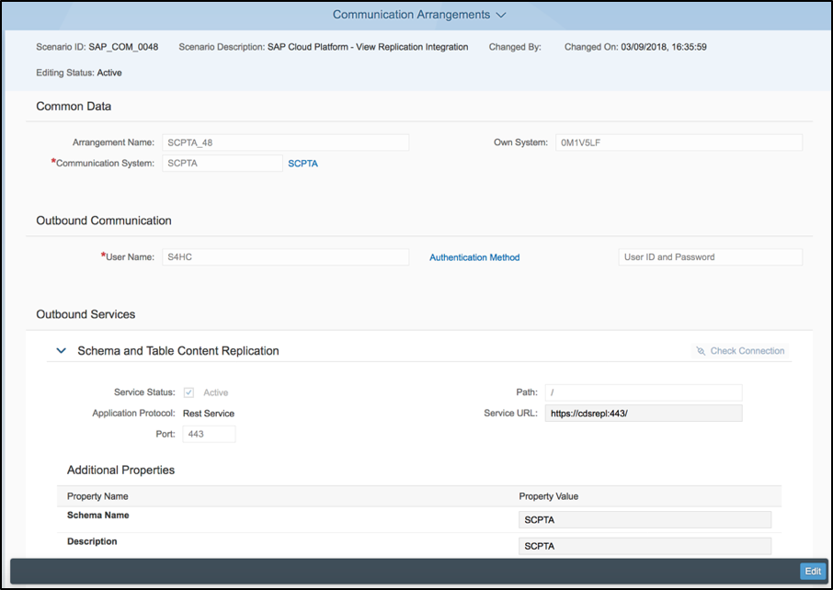Click the Rest Service protocol value
Image resolution: width=833 pixels, height=590 pixels.
[208, 414]
